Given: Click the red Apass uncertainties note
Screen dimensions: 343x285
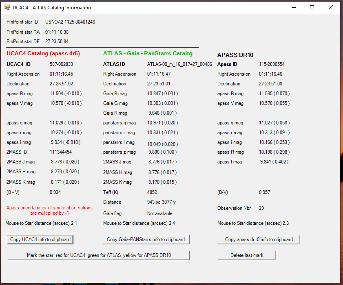Looking at the screenshot, I should point(49,211).
